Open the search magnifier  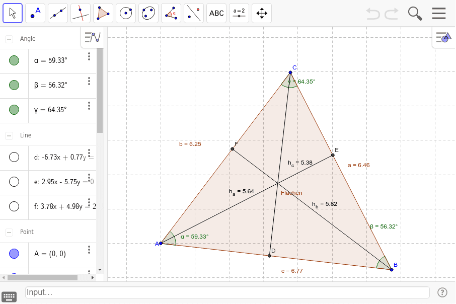(415, 14)
